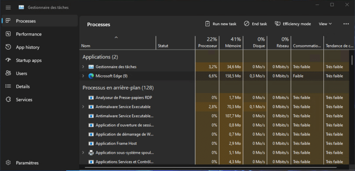Click the Applications (2) group heading
Screen dimensions: 355x171
[x=100, y=57]
